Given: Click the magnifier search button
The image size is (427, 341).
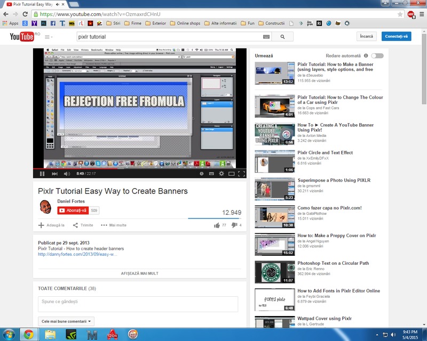Looking at the screenshot, I should (x=282, y=37).
